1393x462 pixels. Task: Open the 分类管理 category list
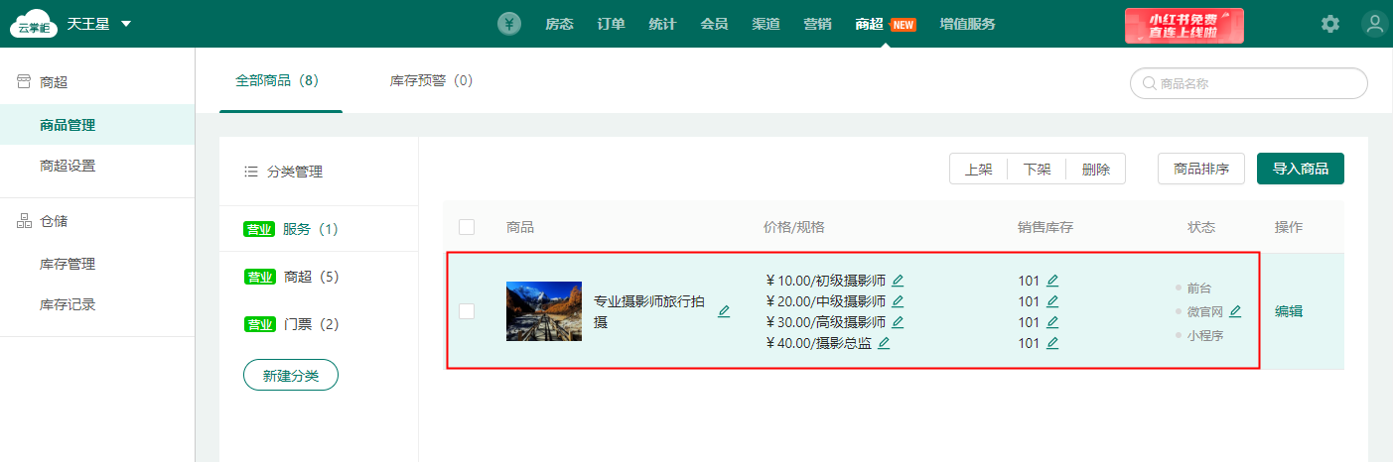pyautogui.click(x=284, y=172)
